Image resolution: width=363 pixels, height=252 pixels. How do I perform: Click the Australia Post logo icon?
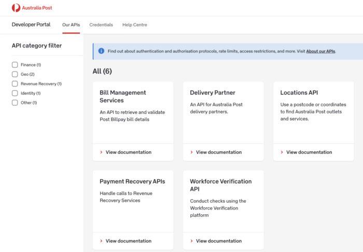[x=16, y=8]
